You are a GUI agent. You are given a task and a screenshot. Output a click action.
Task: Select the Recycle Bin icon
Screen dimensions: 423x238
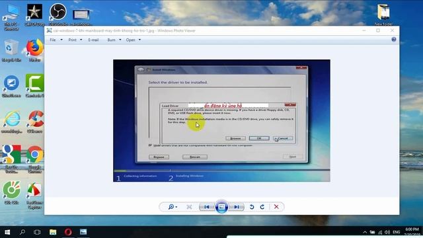click(11, 50)
